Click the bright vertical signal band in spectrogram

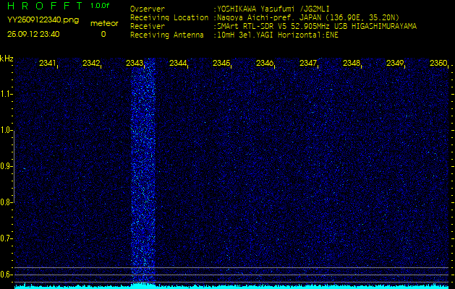(x=143, y=173)
